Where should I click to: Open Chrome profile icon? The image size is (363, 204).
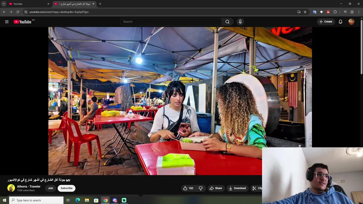point(352,12)
